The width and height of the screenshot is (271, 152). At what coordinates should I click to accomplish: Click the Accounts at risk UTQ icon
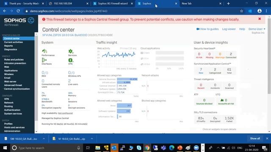click(x=222, y=100)
